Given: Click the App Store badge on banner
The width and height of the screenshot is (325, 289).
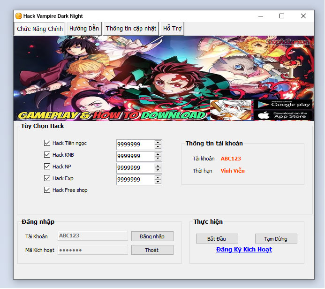Looking at the screenshot, I should [283, 115].
